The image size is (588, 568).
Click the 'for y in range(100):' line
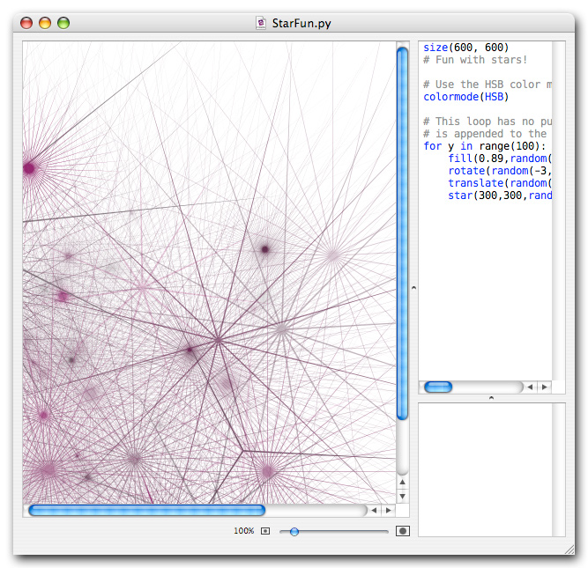pyautogui.click(x=485, y=146)
